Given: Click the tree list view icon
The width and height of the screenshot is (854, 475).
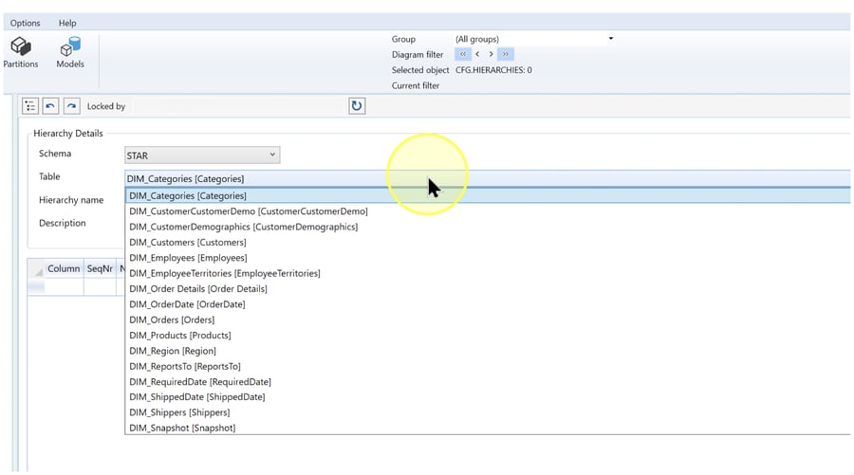Looking at the screenshot, I should click(30, 106).
